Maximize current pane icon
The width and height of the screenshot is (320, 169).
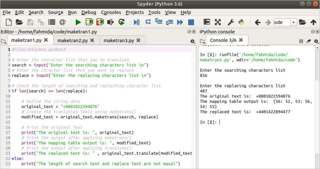tap(207, 22)
